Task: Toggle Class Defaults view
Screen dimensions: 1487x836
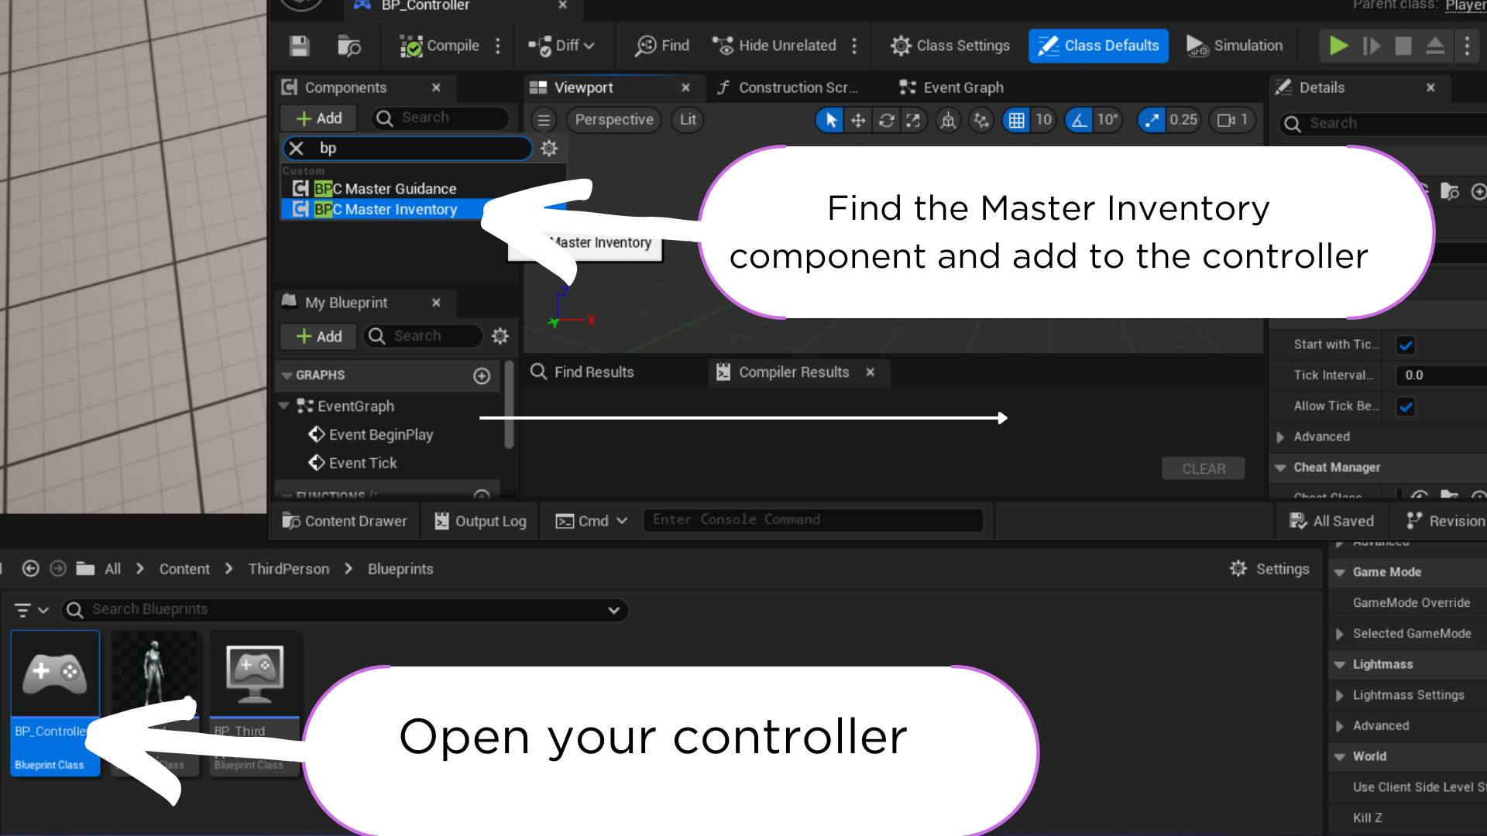Action: point(1098,46)
